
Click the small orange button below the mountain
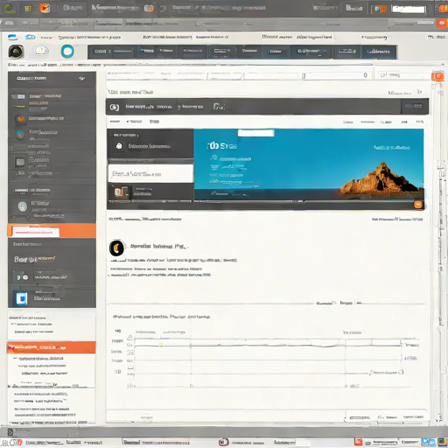point(418,205)
